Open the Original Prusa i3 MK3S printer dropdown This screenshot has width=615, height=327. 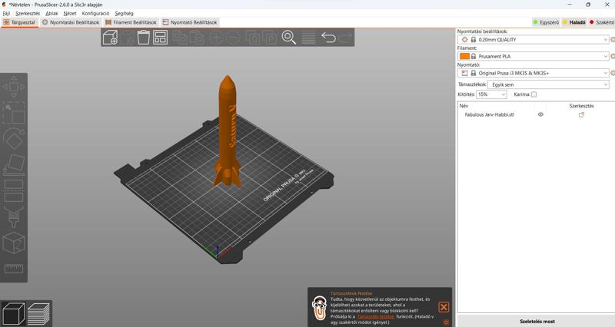533,73
